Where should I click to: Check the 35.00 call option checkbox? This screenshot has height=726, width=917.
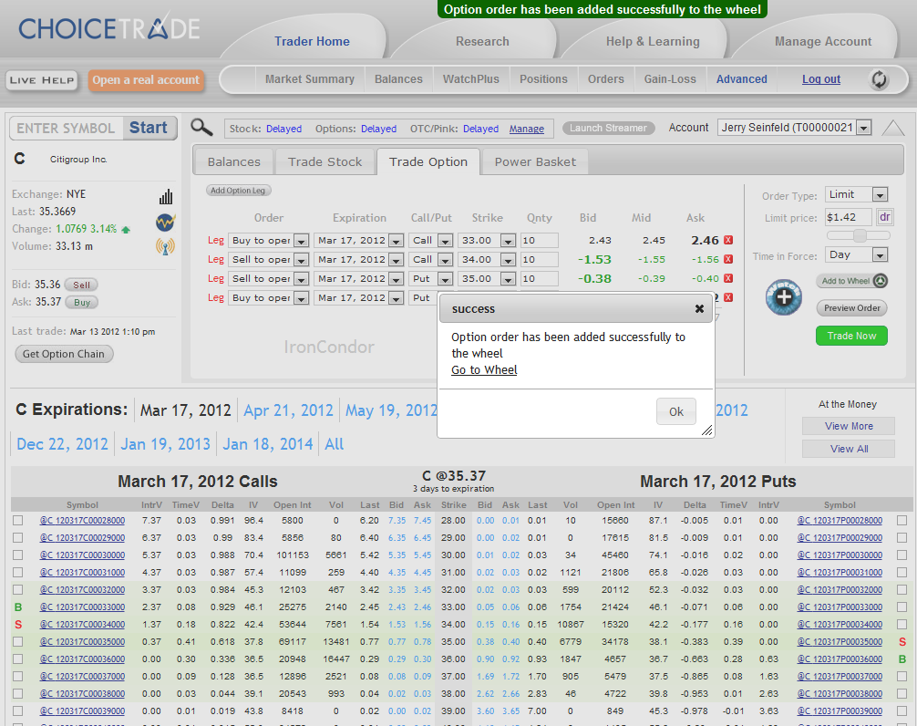click(18, 642)
